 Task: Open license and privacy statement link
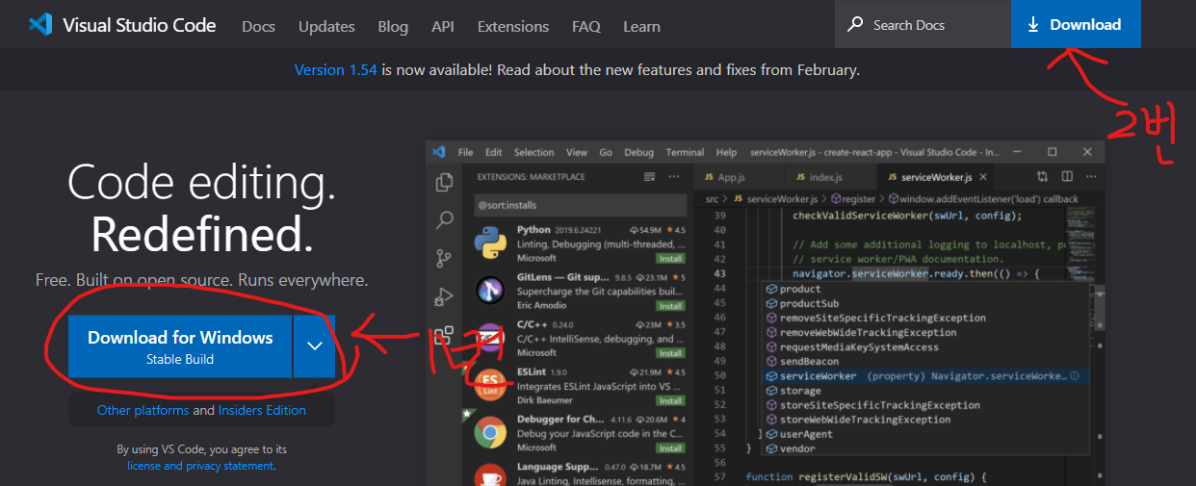[200, 466]
